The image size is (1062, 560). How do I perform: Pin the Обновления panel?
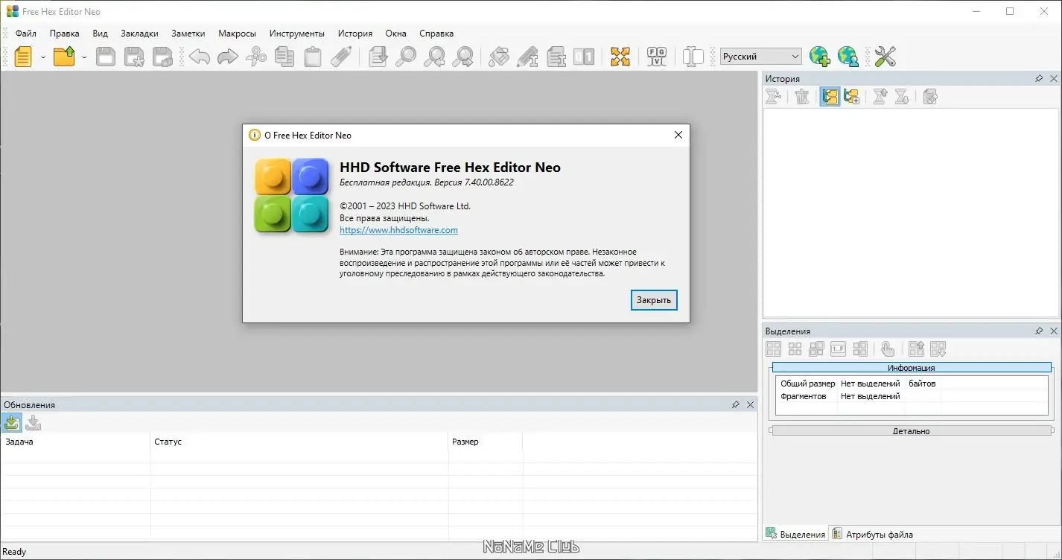(x=735, y=405)
